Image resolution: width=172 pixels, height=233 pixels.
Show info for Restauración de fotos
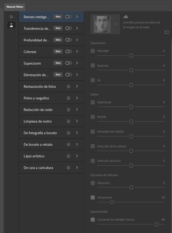(x=68, y=86)
